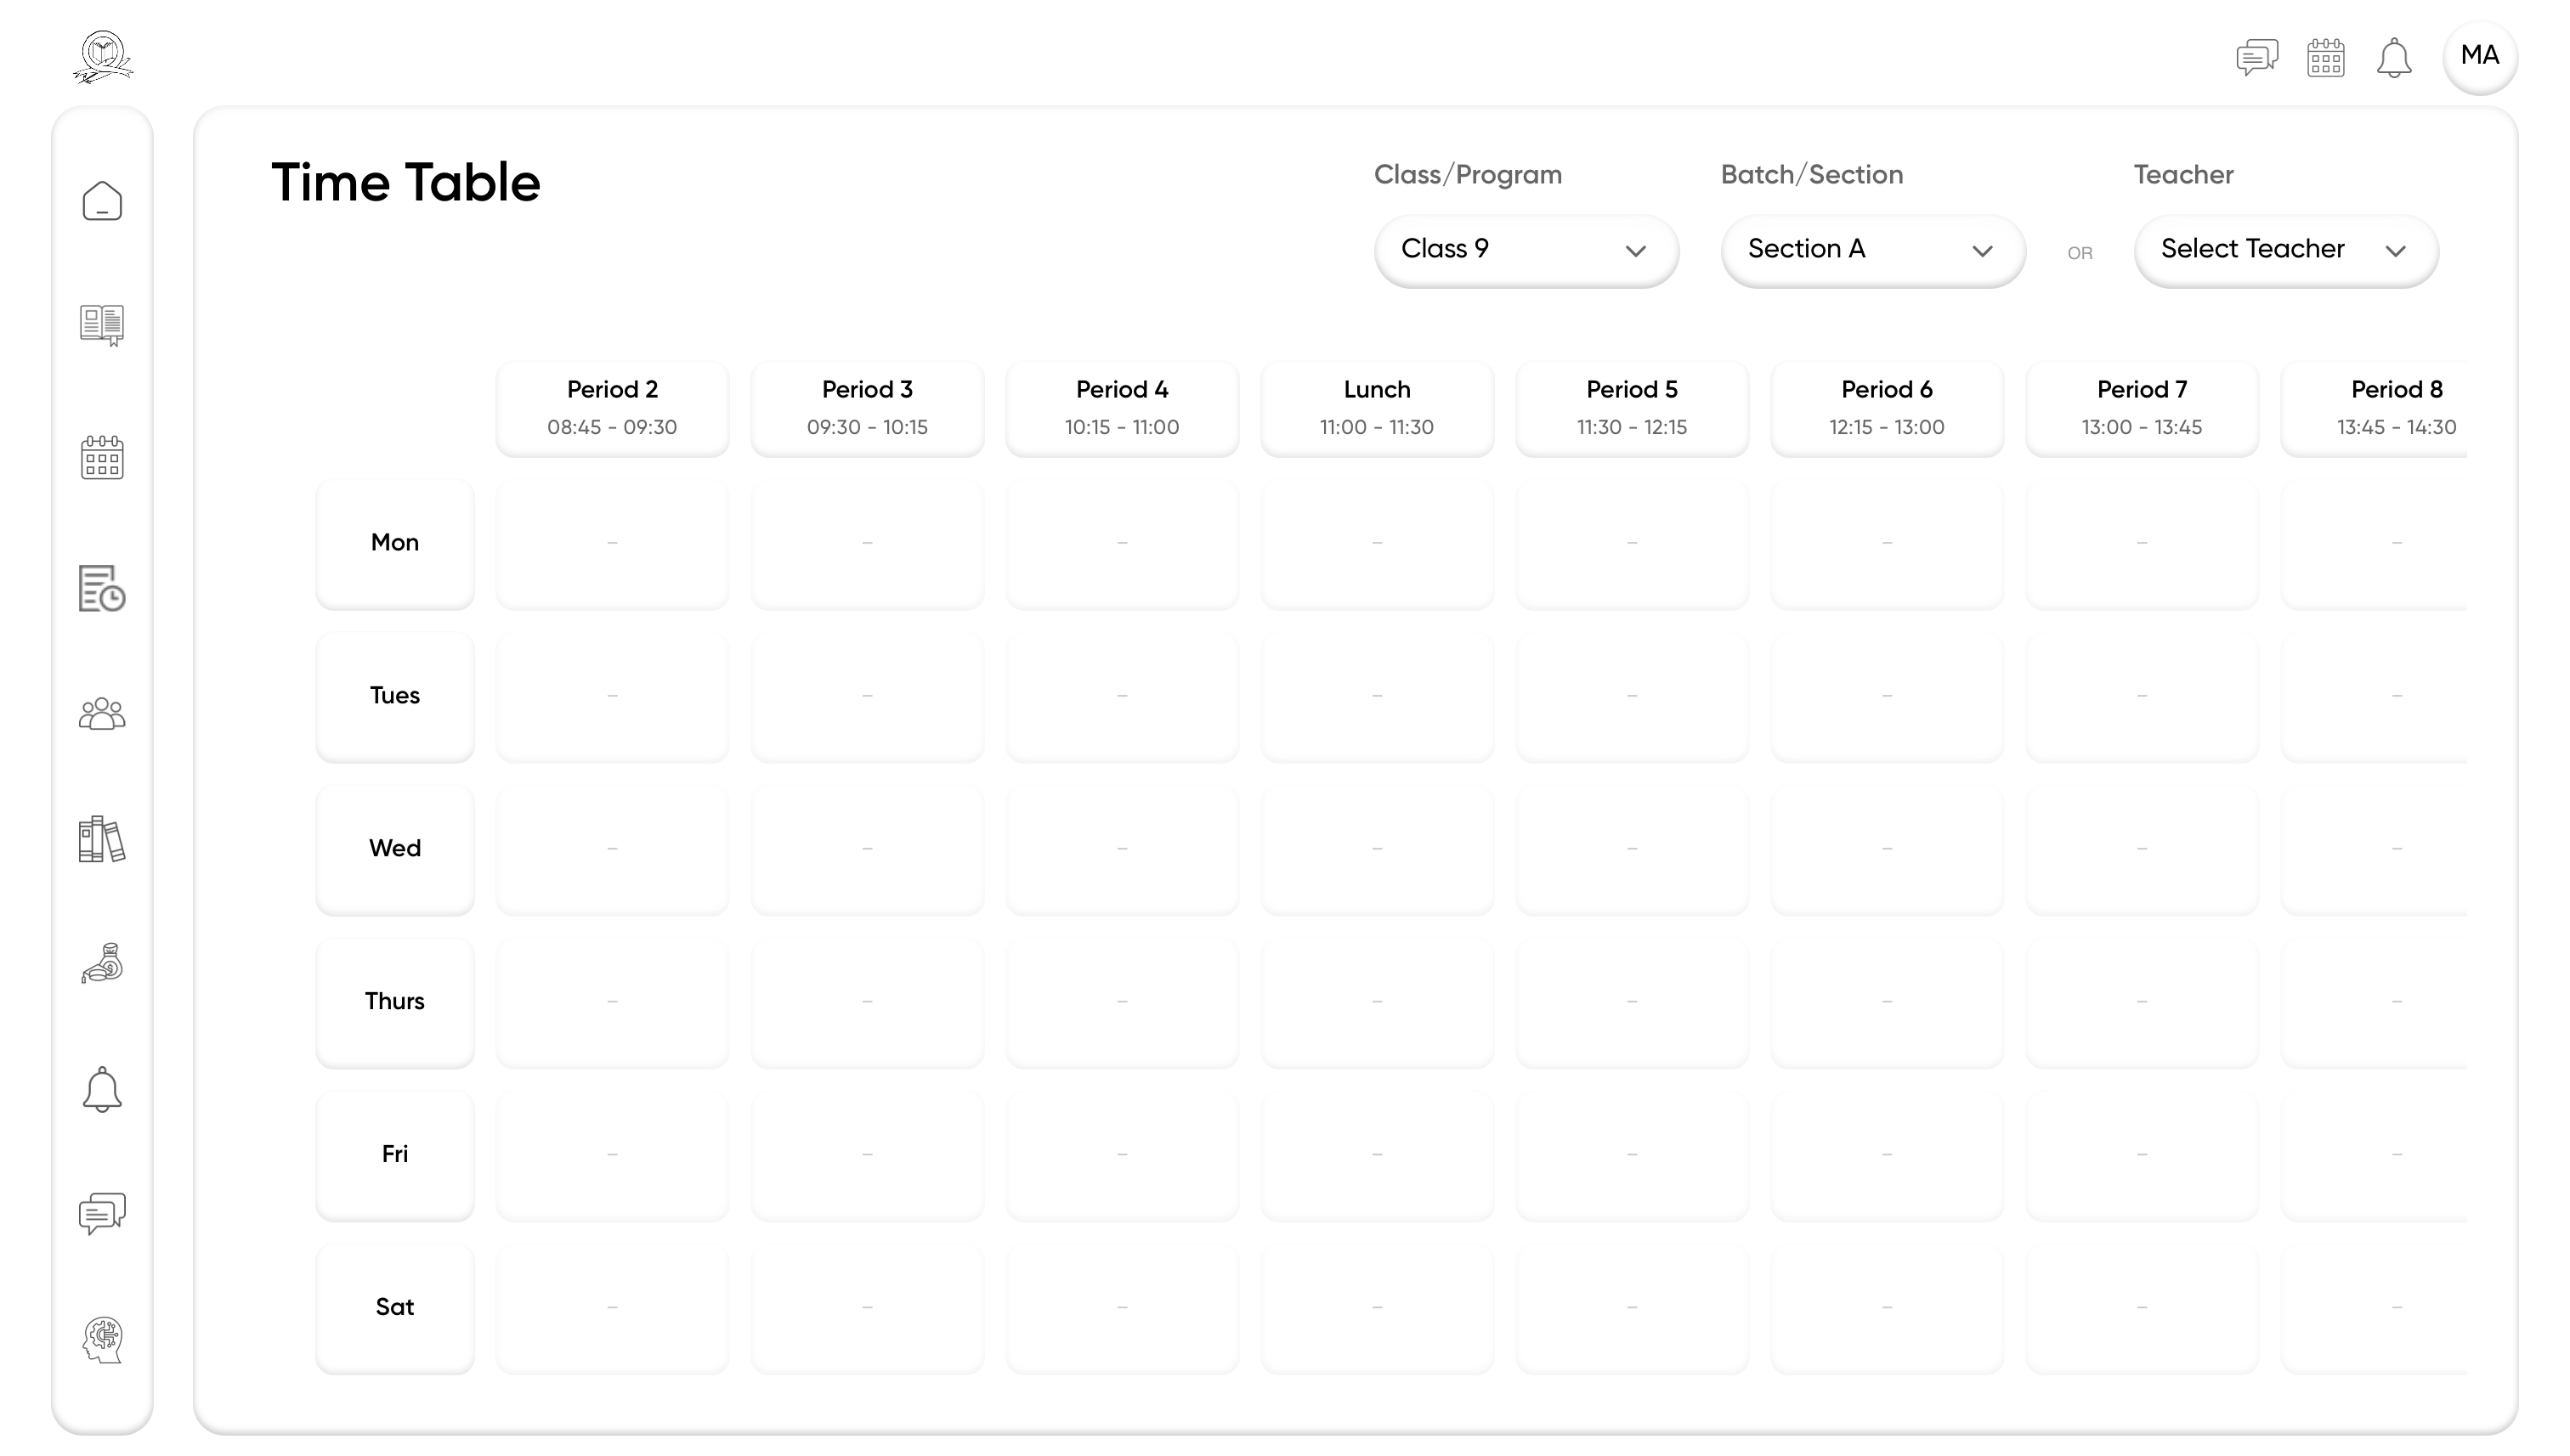Select the Saturday row label cell

coord(394,1306)
